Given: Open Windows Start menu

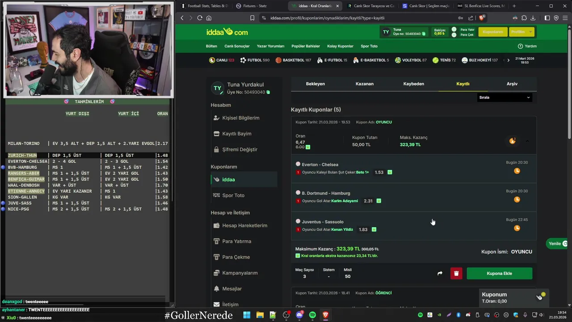Looking at the screenshot, I should tap(247, 315).
